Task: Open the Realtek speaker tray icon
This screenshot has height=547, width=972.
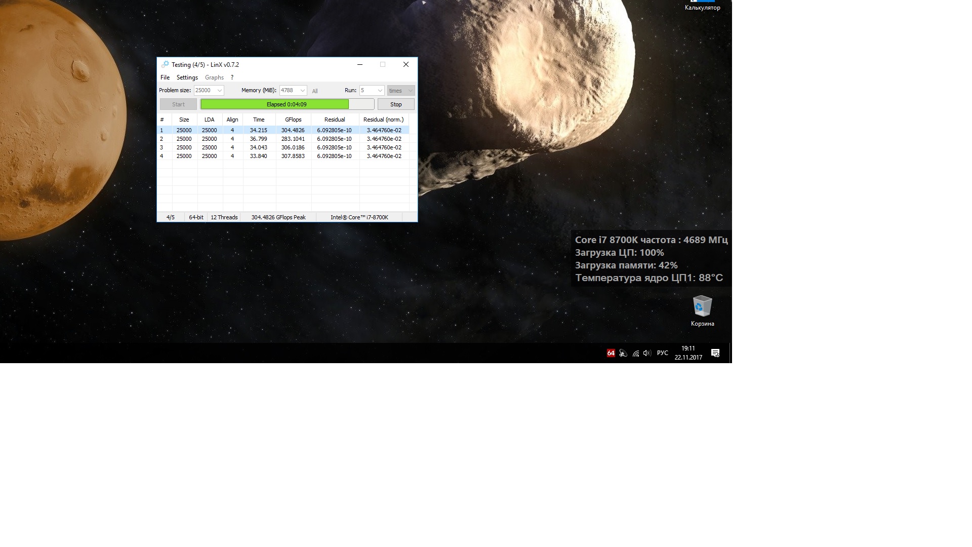Action: tap(623, 353)
